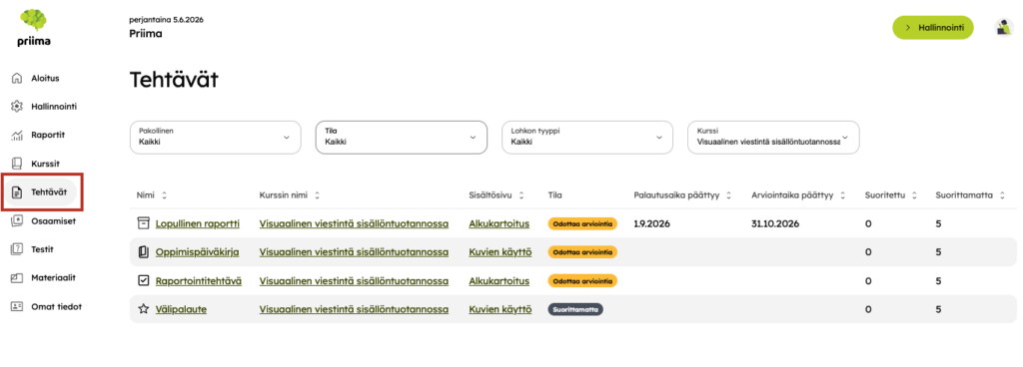Click the Hallinnointi gear icon in sidebar
1023x367 pixels.
[18, 106]
